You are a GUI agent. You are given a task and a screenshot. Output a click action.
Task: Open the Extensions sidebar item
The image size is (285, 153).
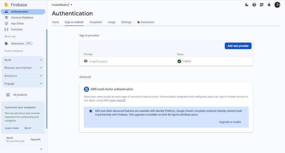click(x=17, y=44)
